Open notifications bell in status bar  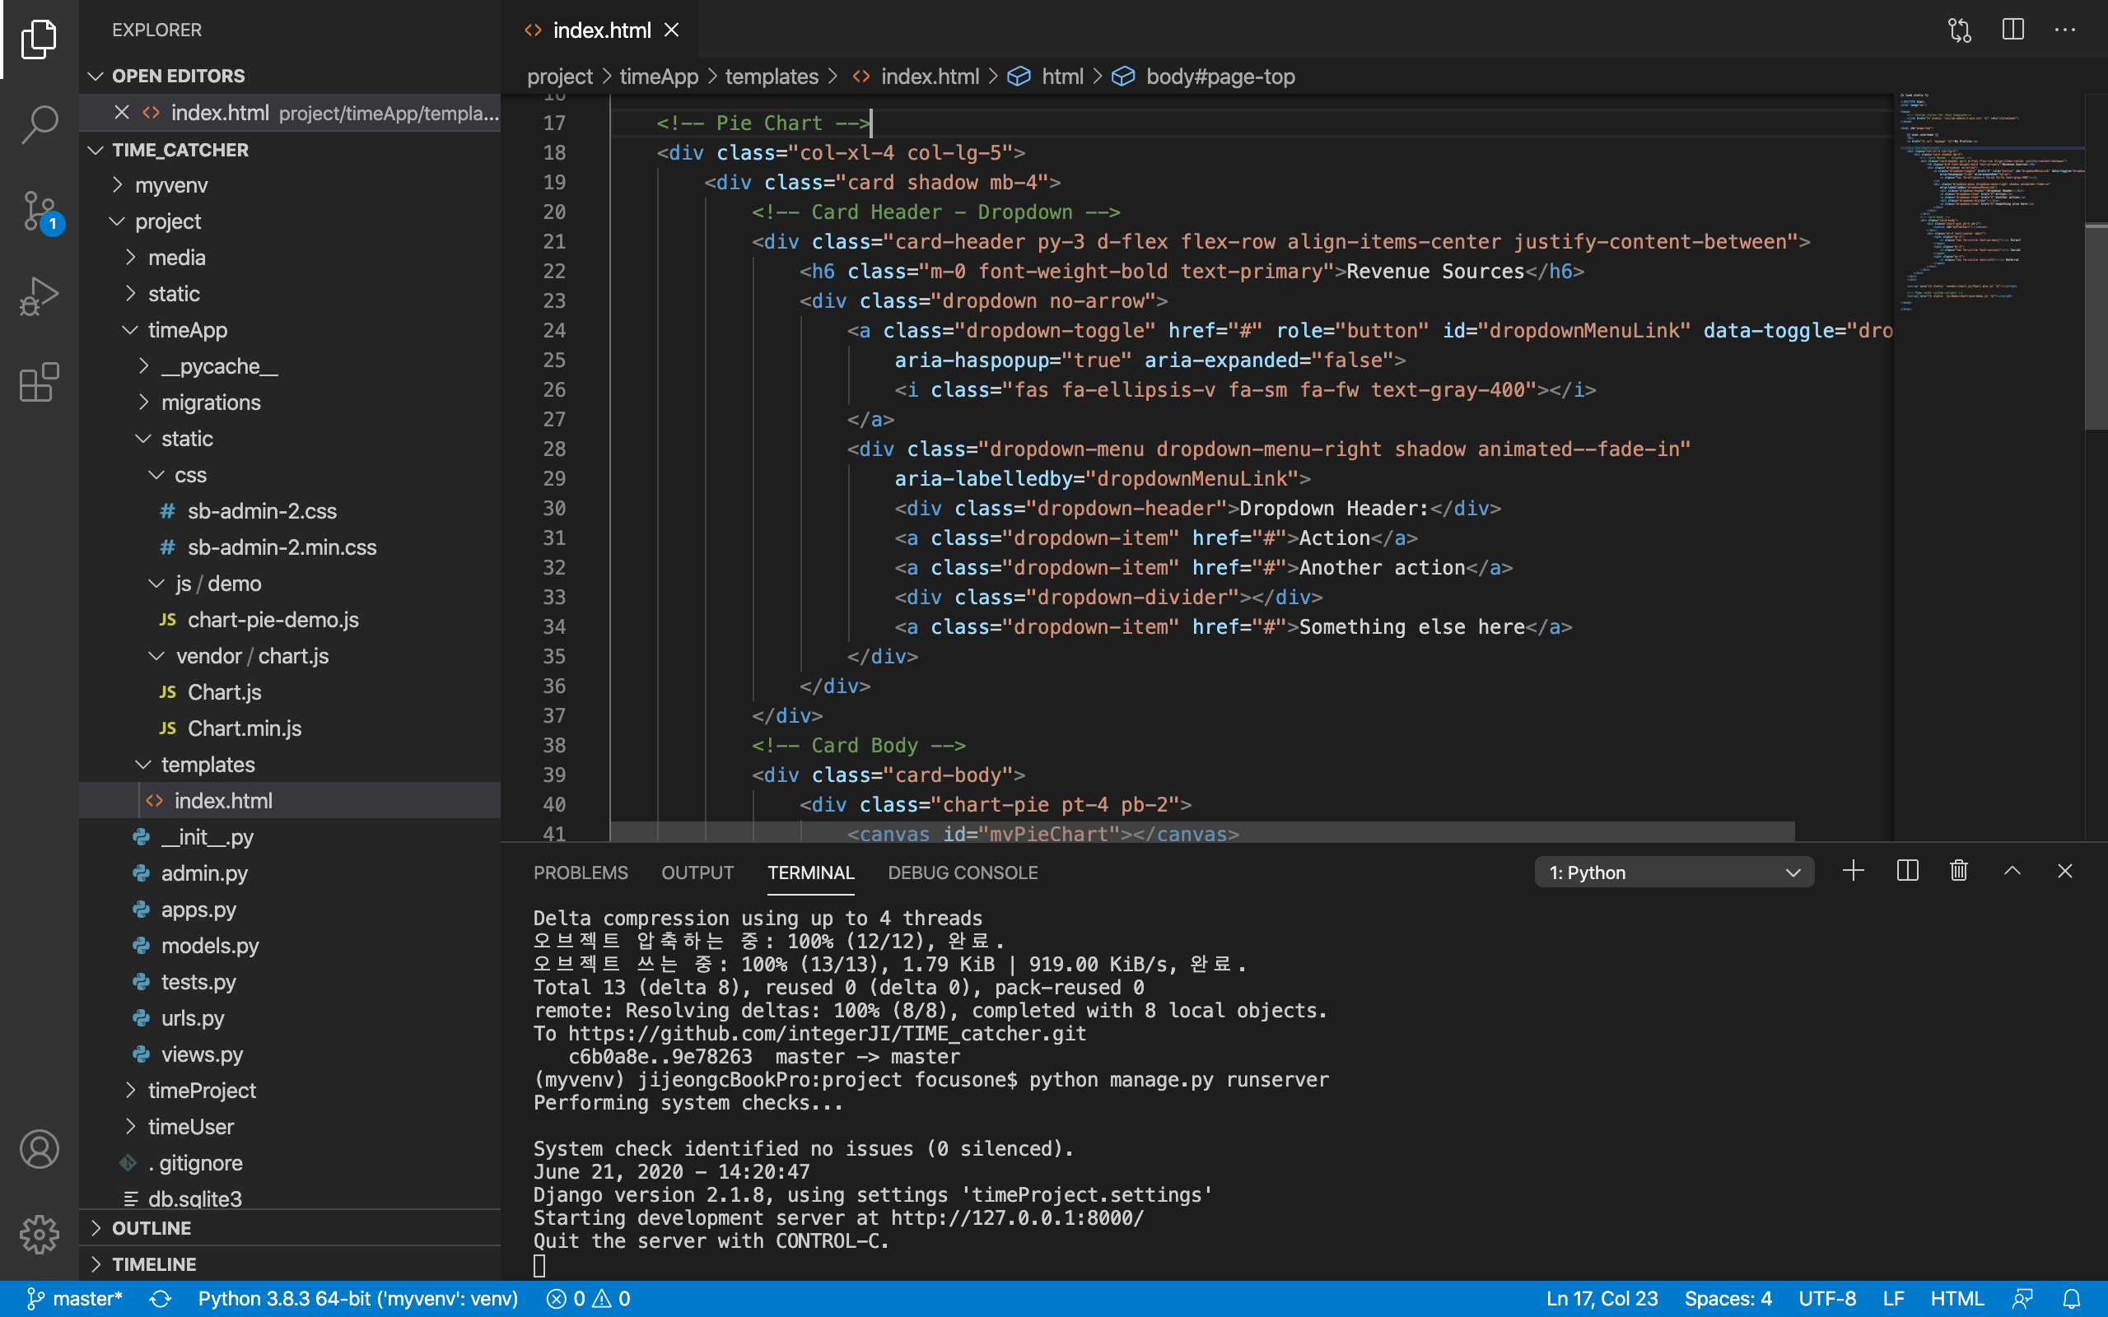[2073, 1299]
